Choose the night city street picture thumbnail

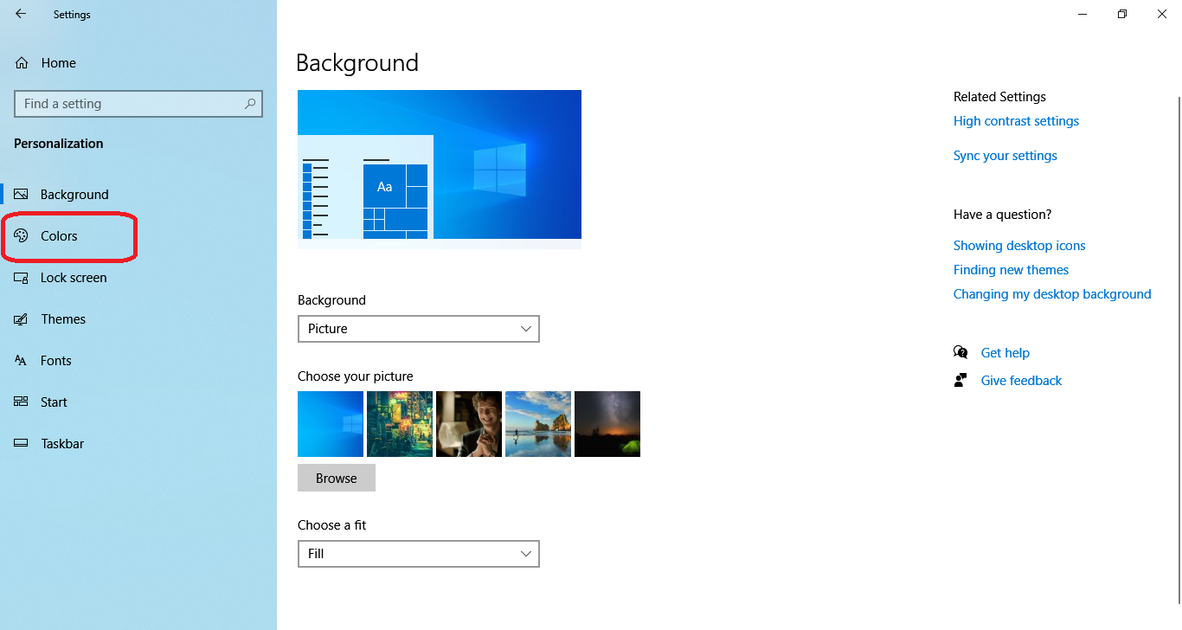coord(400,424)
